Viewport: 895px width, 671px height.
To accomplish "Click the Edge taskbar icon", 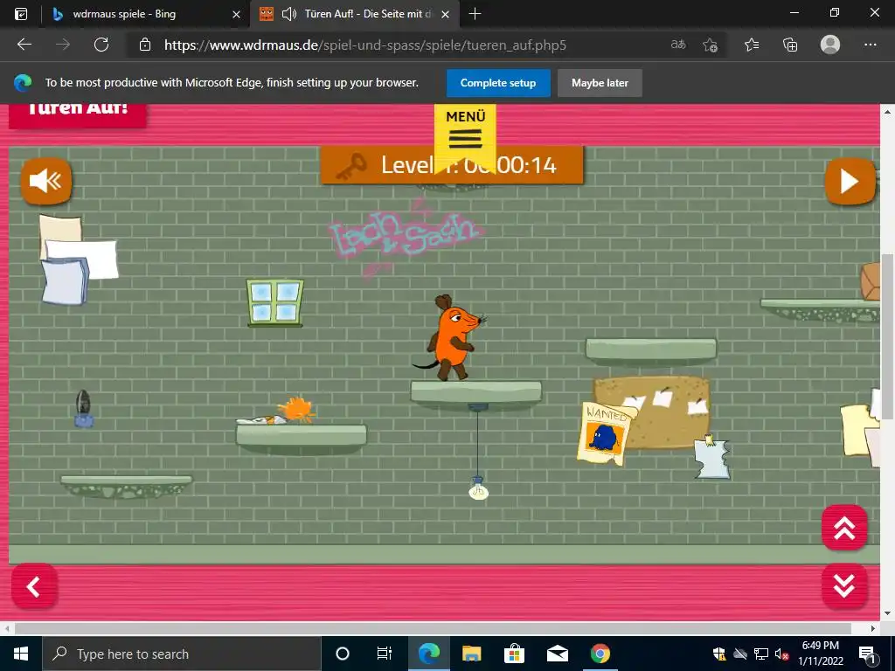I will [x=428, y=654].
